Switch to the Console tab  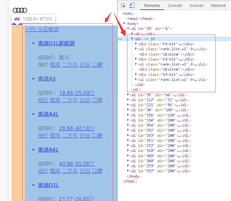(x=175, y=6)
